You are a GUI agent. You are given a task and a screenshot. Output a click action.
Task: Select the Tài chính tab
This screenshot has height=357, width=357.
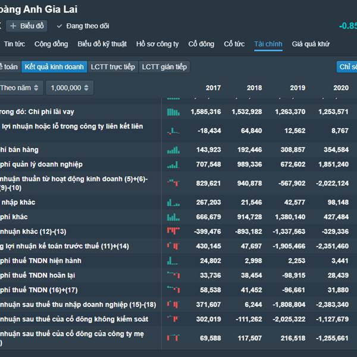(268, 44)
